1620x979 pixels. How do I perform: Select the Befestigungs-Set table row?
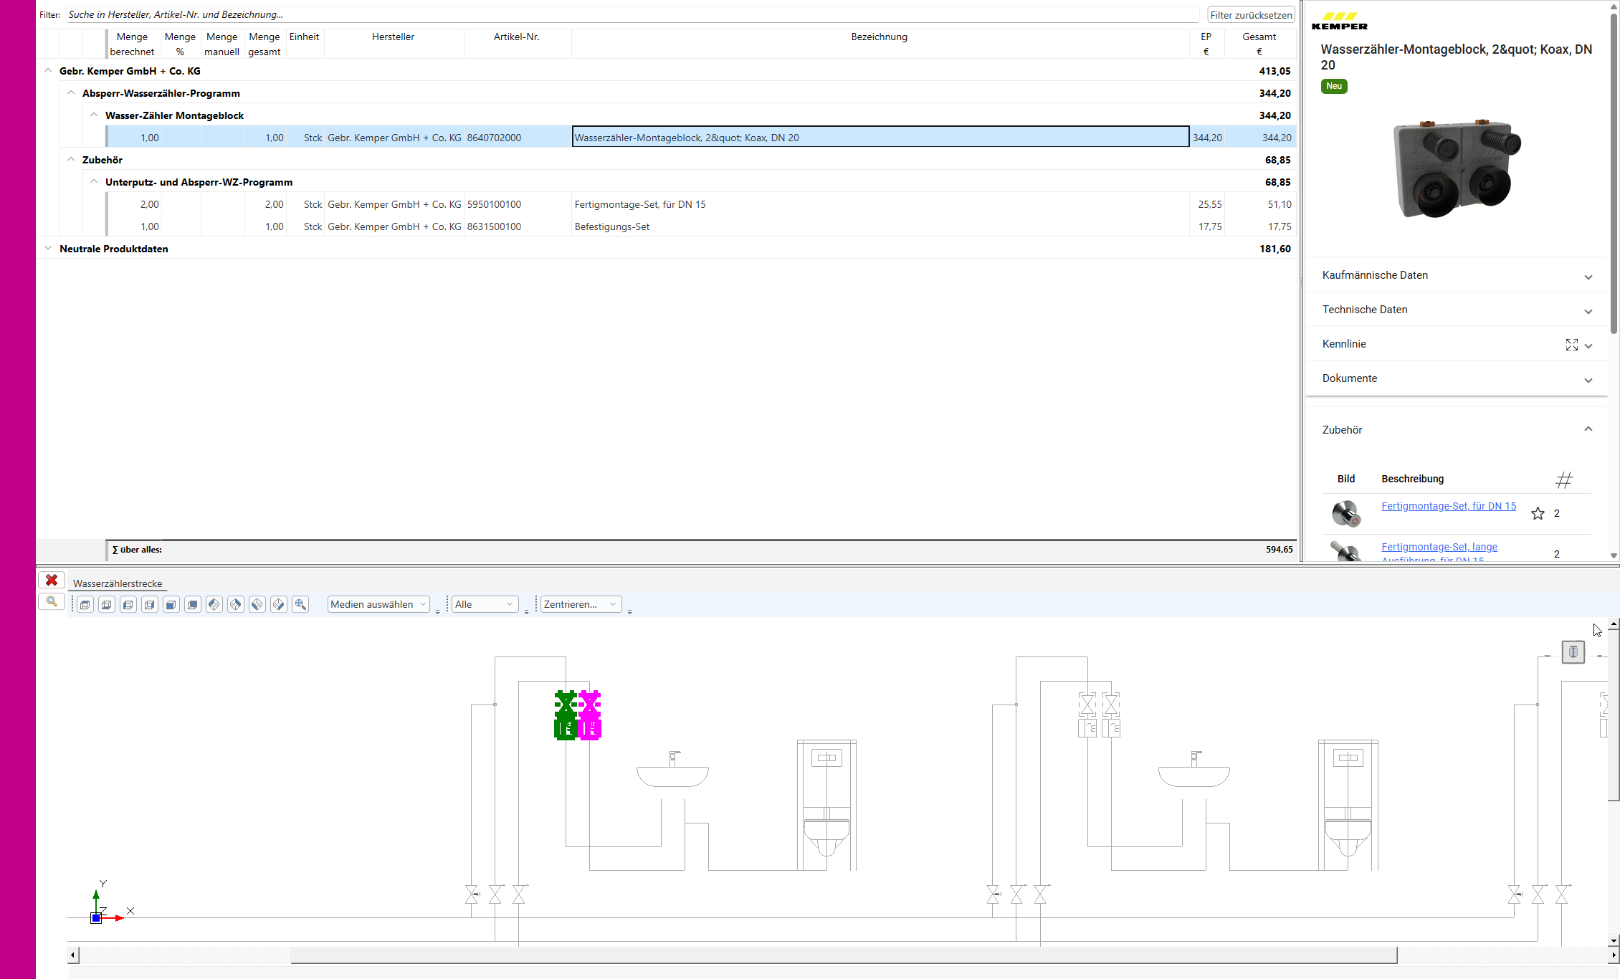tap(701, 226)
